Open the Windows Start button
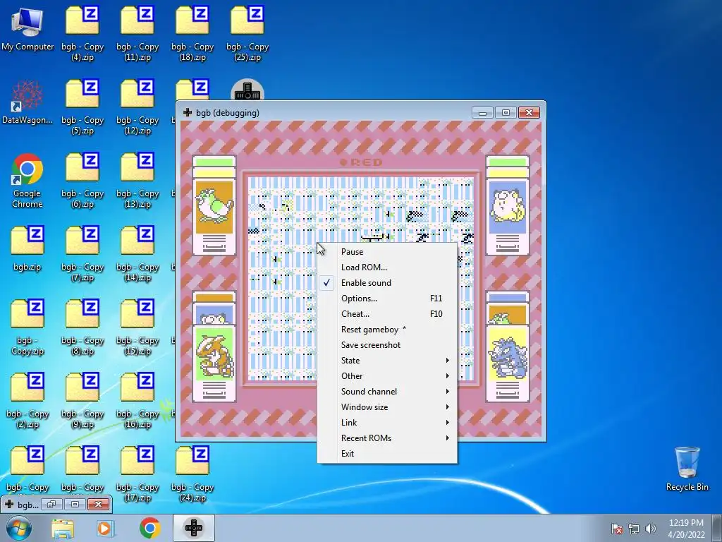The image size is (722, 542). [x=18, y=528]
